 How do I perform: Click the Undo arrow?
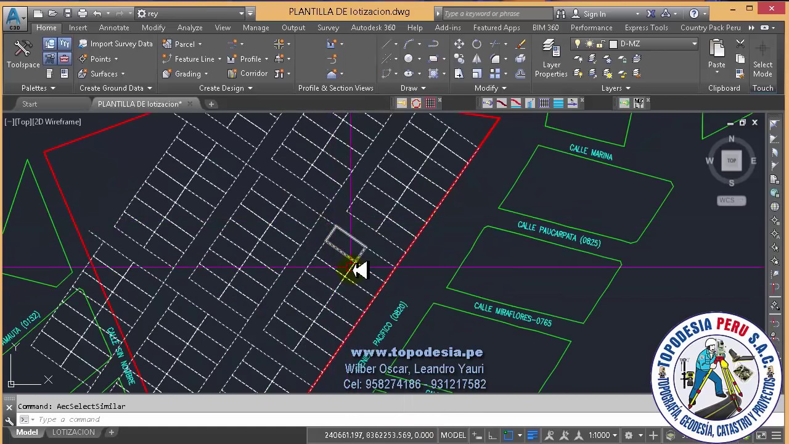[x=97, y=13]
